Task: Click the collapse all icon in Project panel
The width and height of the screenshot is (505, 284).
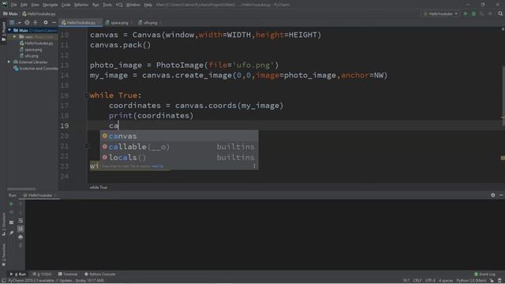Action: pos(36,23)
